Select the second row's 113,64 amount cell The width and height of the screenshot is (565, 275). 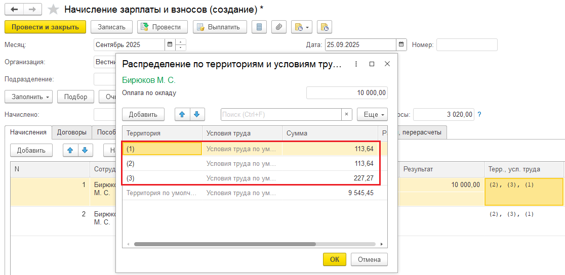point(330,163)
